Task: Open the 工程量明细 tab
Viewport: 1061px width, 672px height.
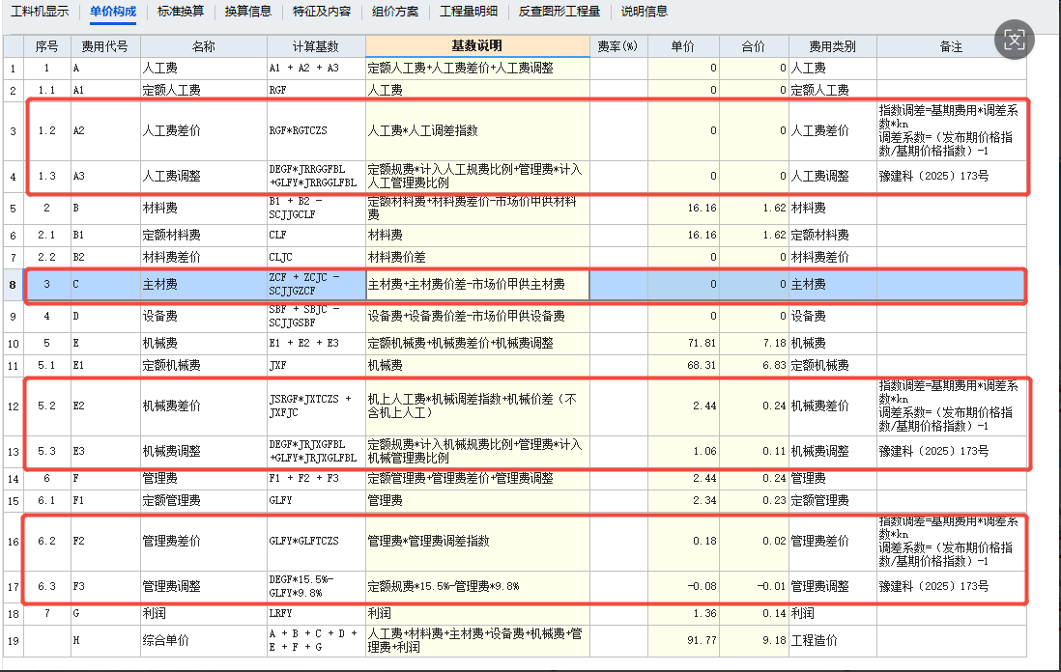Action: point(471,14)
